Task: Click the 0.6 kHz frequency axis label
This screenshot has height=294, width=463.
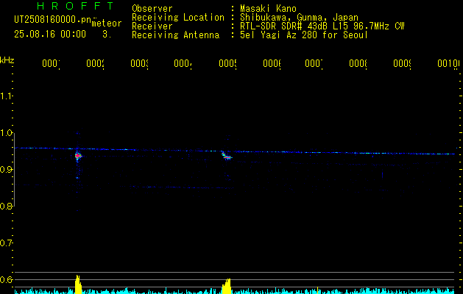Action: tap(6, 279)
